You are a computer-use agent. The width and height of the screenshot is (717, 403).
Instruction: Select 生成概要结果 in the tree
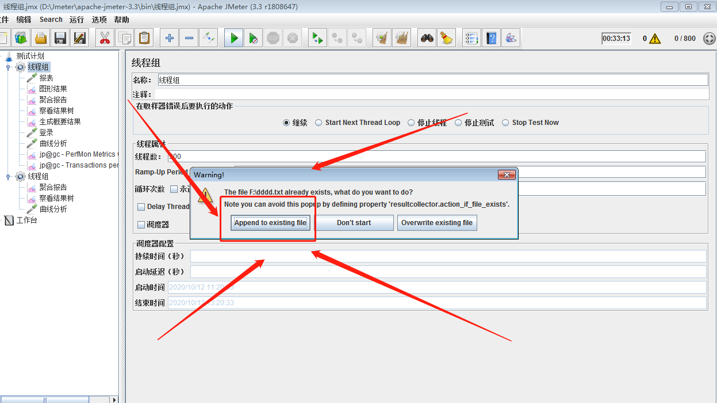pyautogui.click(x=60, y=121)
